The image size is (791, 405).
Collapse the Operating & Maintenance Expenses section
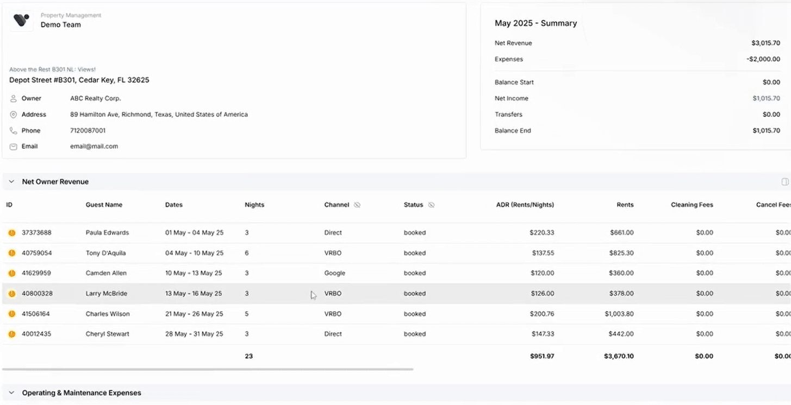click(11, 393)
